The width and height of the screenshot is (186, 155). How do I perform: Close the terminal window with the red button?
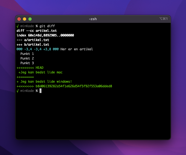tap(19, 19)
